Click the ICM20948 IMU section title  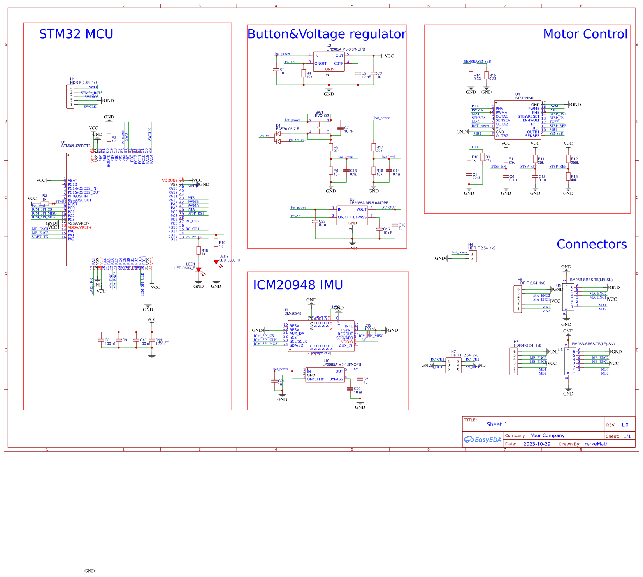(298, 285)
